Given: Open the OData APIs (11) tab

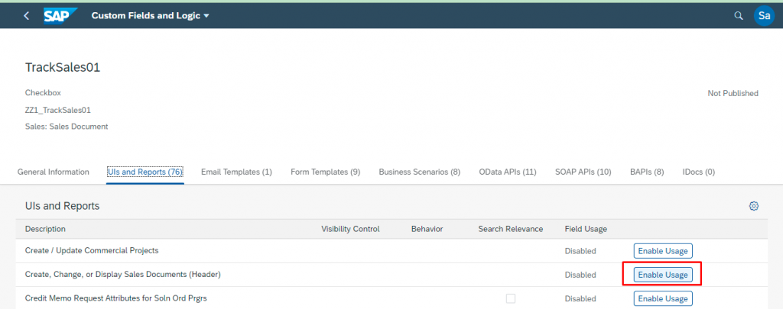Looking at the screenshot, I should pos(508,172).
